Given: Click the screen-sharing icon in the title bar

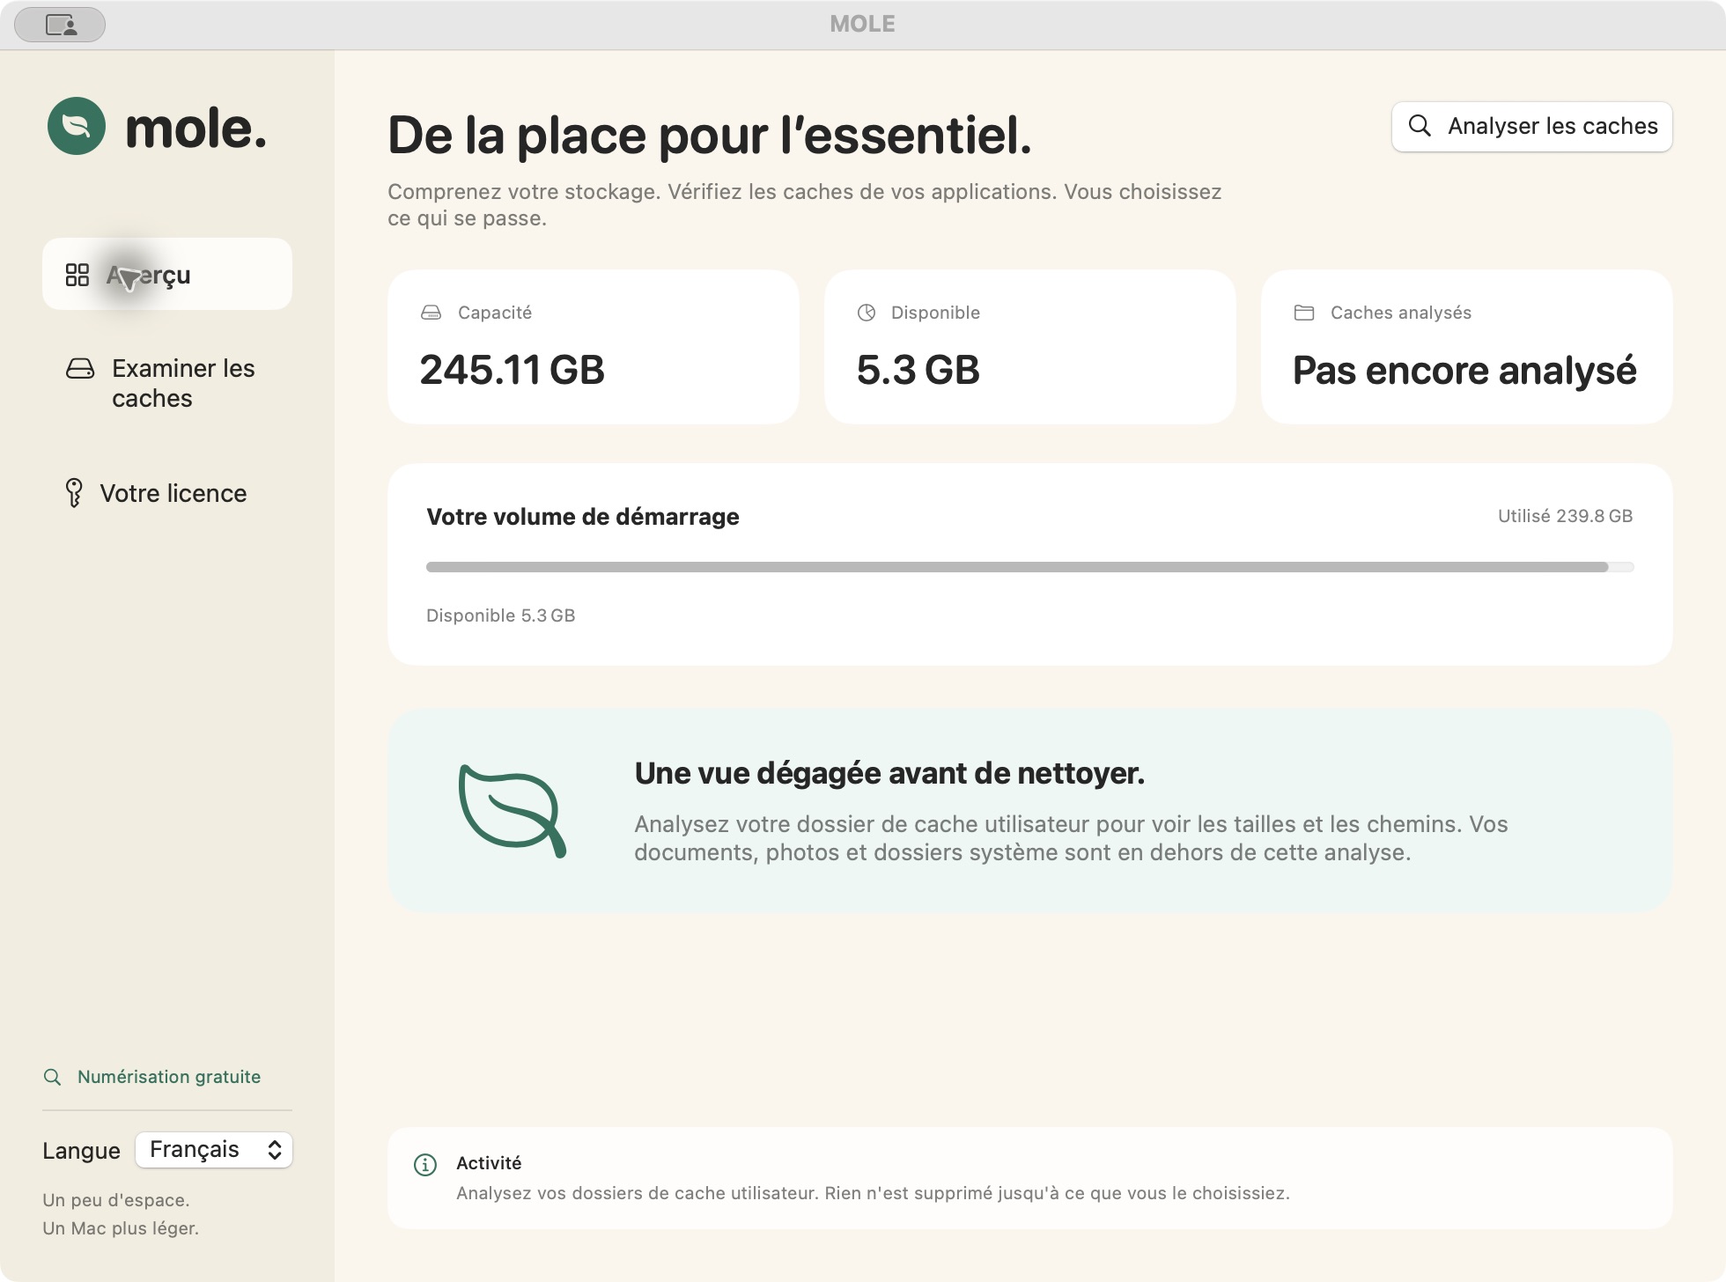Looking at the screenshot, I should pos(61,25).
